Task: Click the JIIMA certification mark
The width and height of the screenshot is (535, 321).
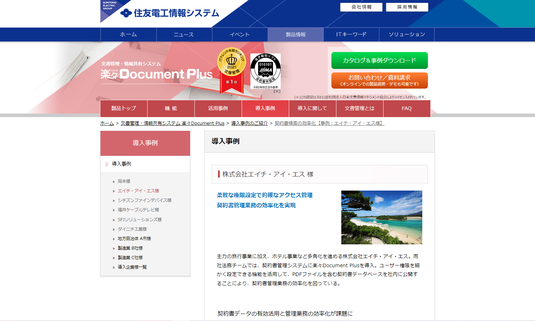Action: pyautogui.click(x=266, y=71)
